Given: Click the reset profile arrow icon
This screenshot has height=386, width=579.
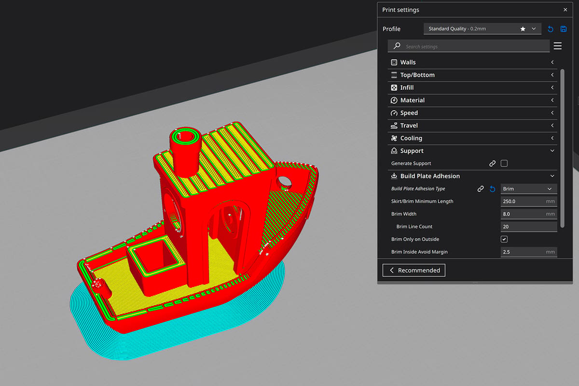Looking at the screenshot, I should tap(551, 29).
